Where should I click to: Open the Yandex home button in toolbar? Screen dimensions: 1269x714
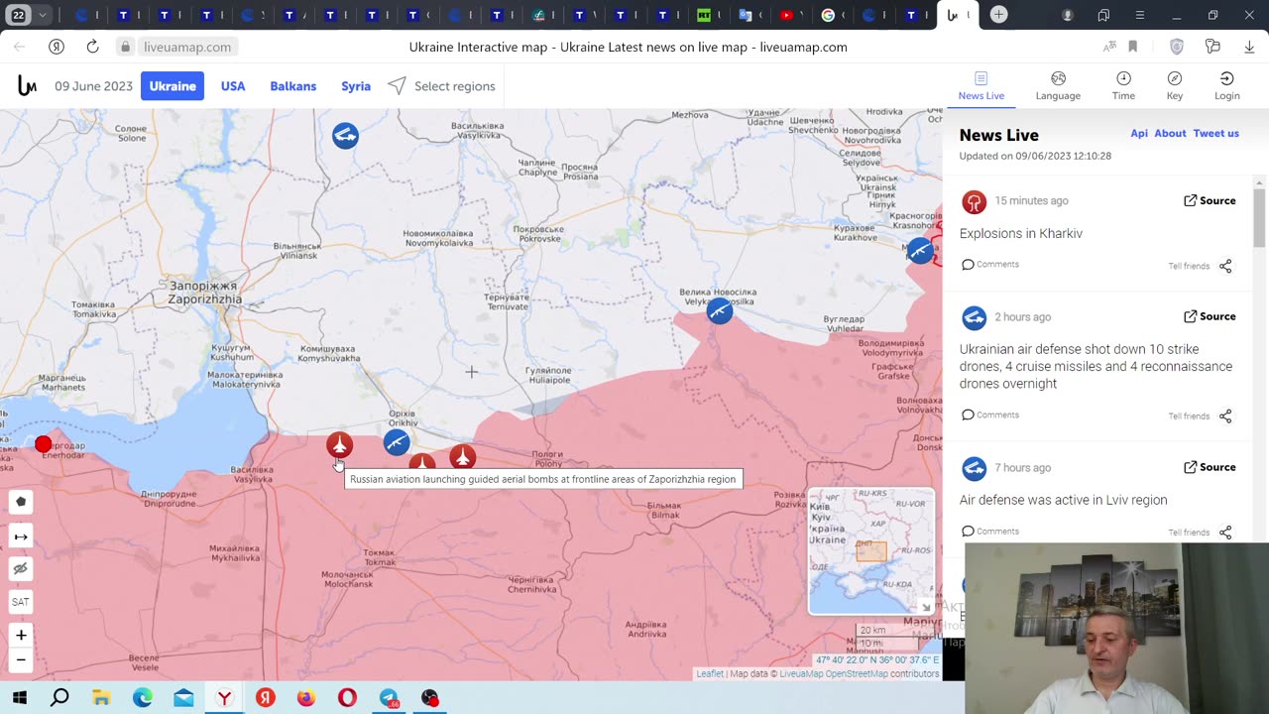(x=57, y=47)
